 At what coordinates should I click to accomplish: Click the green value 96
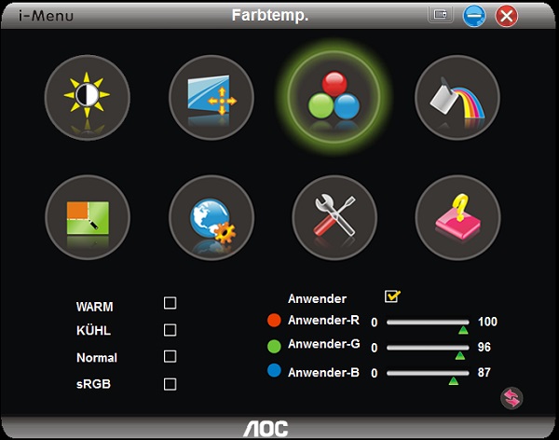484,347
